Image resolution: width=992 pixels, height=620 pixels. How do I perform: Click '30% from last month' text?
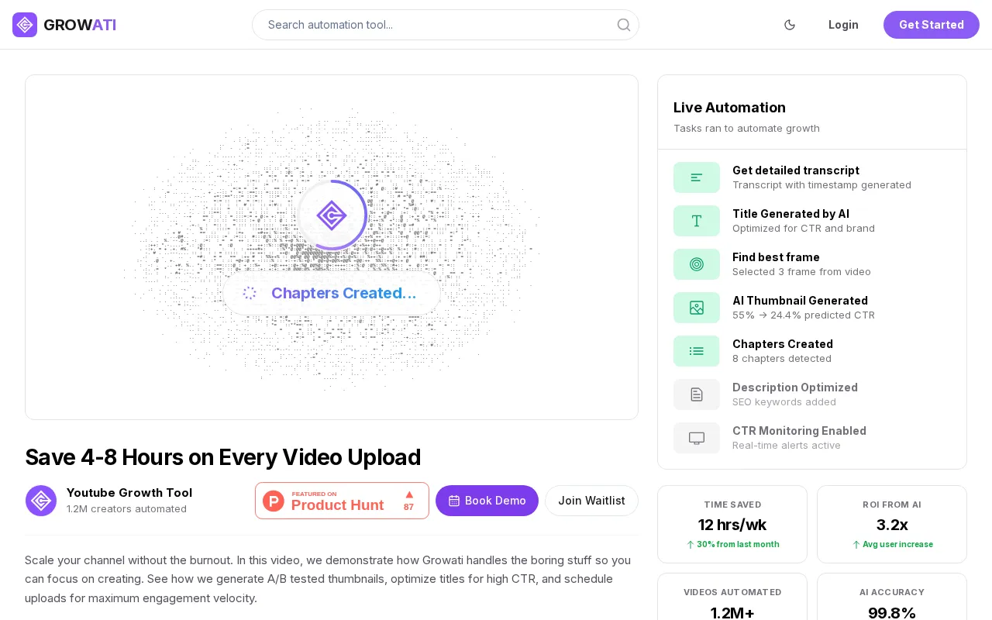pos(738,544)
